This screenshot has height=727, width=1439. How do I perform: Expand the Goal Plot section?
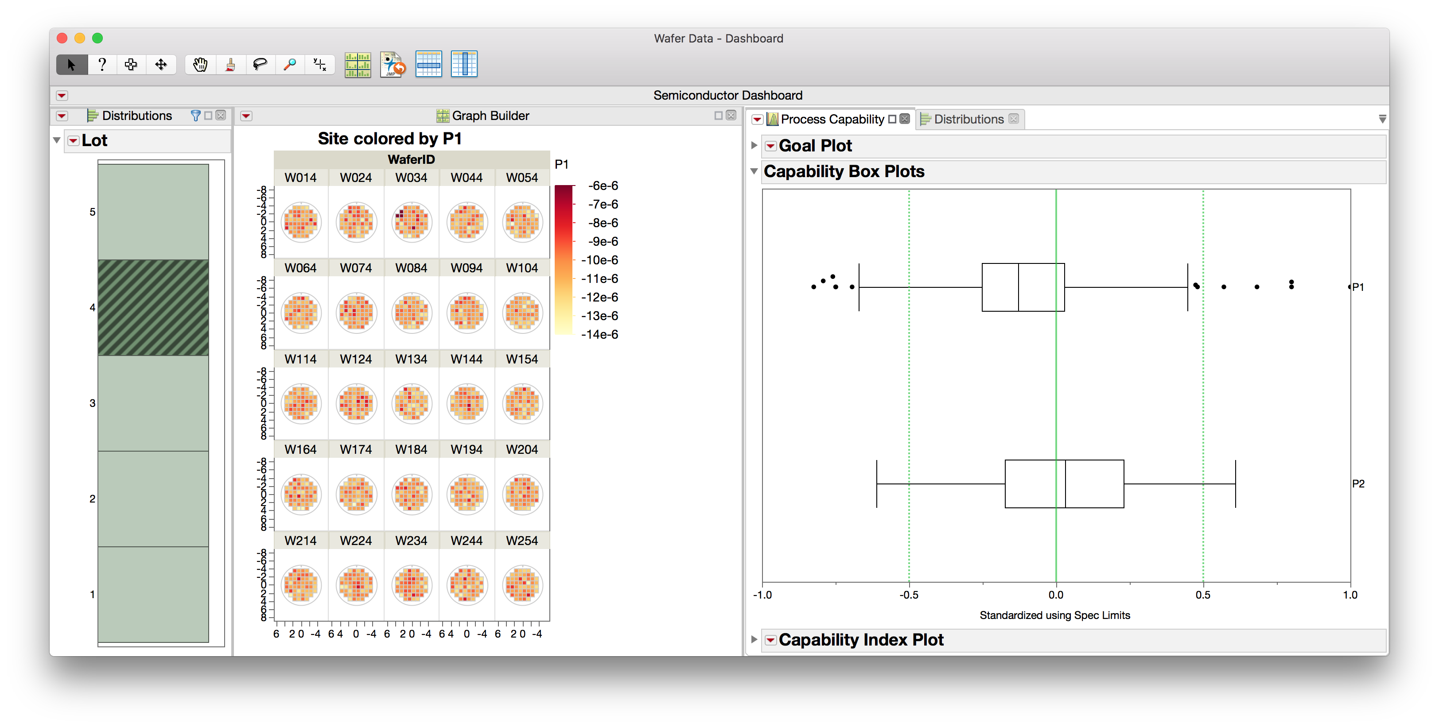[754, 146]
